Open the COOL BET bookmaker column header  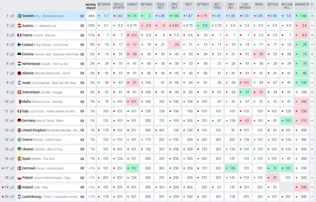click(161, 6)
